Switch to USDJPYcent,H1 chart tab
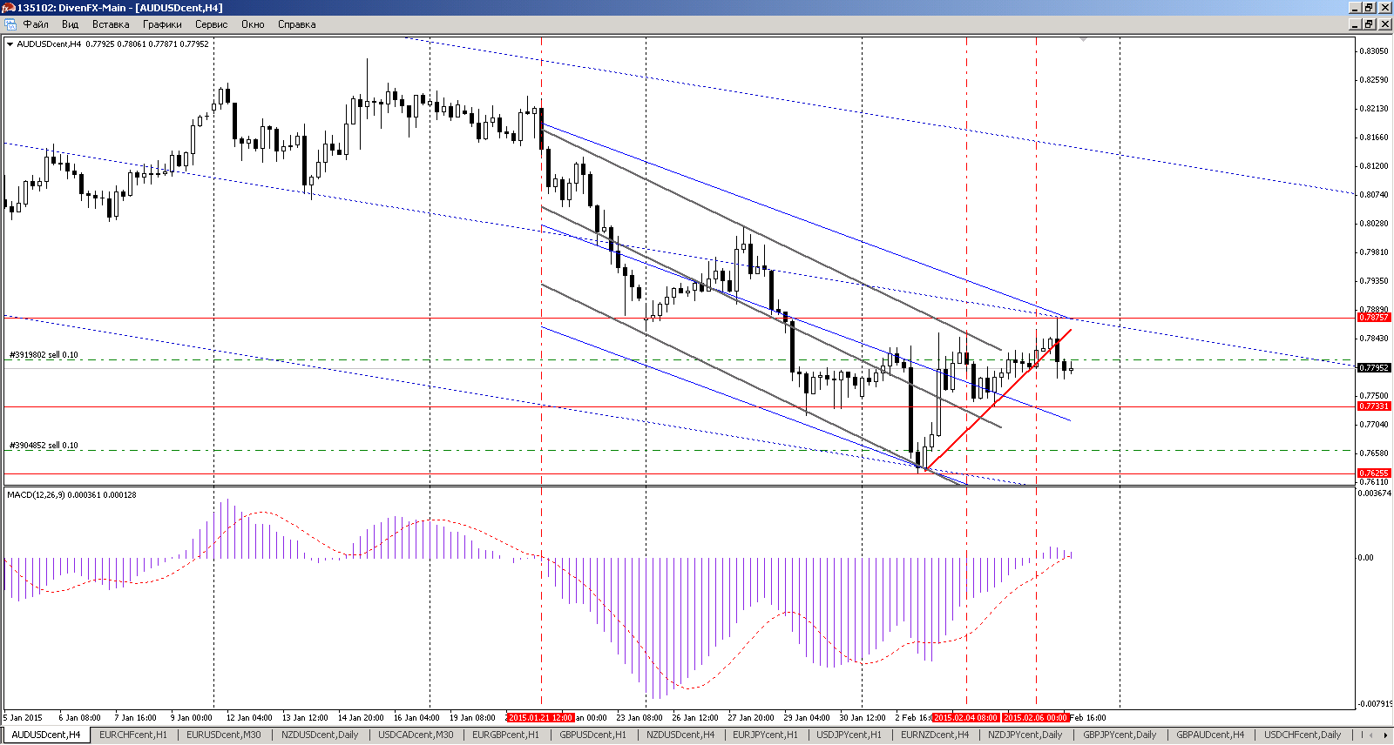Screen dimensions: 1394x745 point(849,735)
